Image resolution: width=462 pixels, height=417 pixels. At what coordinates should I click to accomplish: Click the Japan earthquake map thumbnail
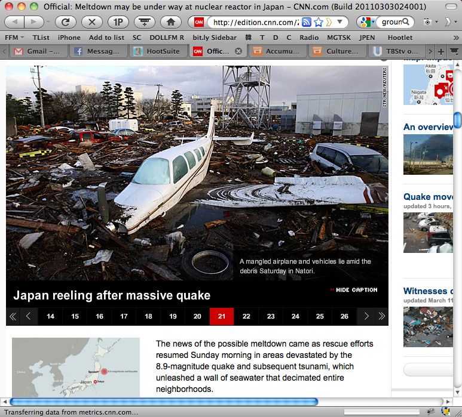tap(76, 367)
